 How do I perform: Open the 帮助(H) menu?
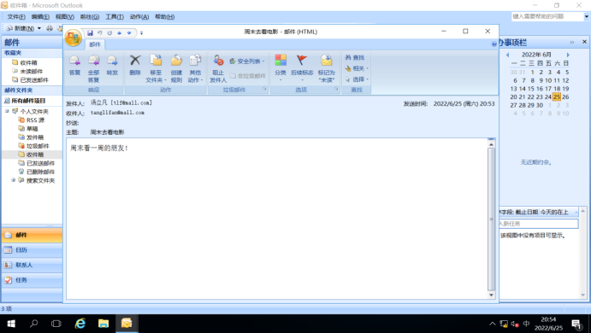pos(165,17)
